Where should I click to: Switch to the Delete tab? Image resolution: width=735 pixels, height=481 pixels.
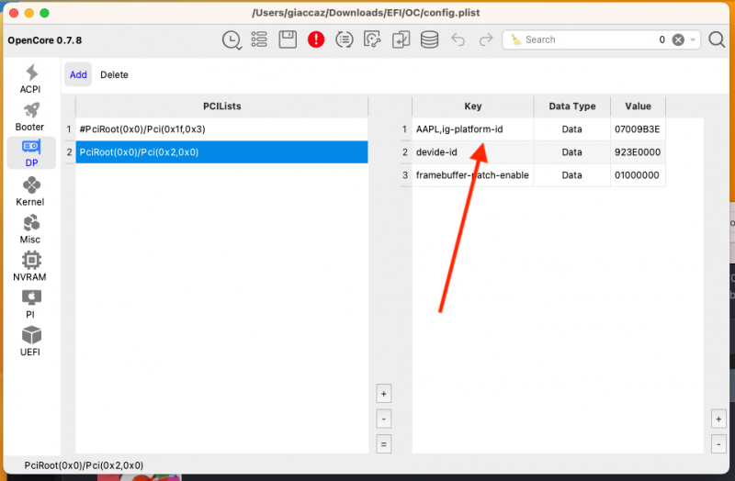(114, 74)
